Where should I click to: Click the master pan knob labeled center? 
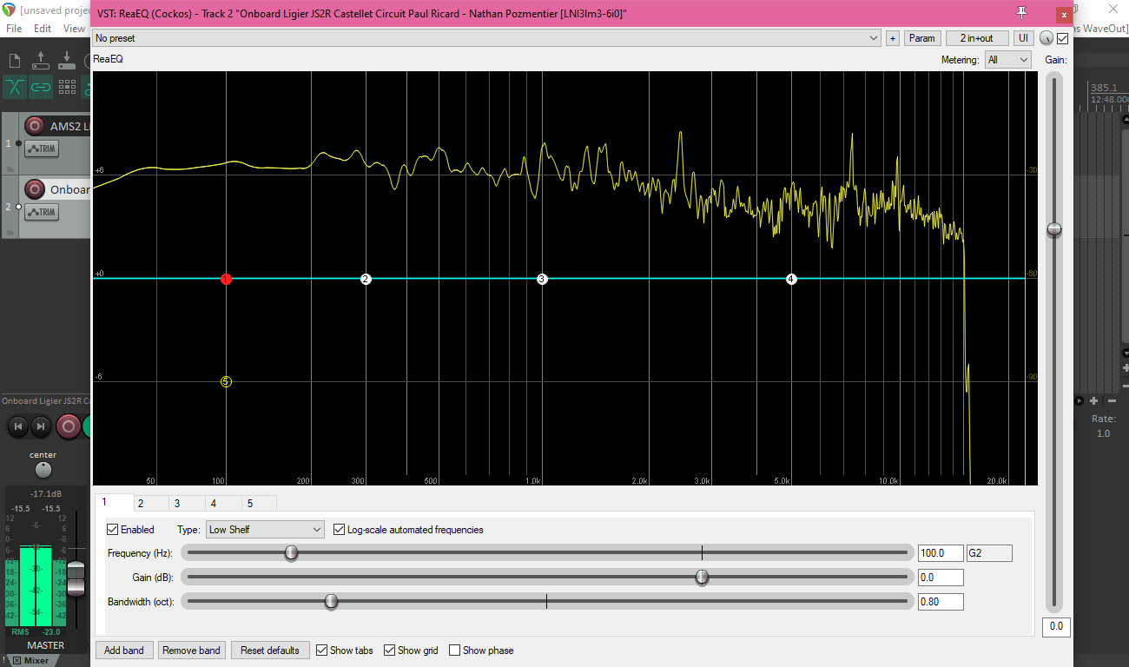tap(43, 470)
